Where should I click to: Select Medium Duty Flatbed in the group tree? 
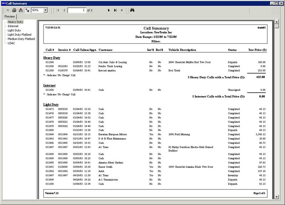[x=21, y=39]
